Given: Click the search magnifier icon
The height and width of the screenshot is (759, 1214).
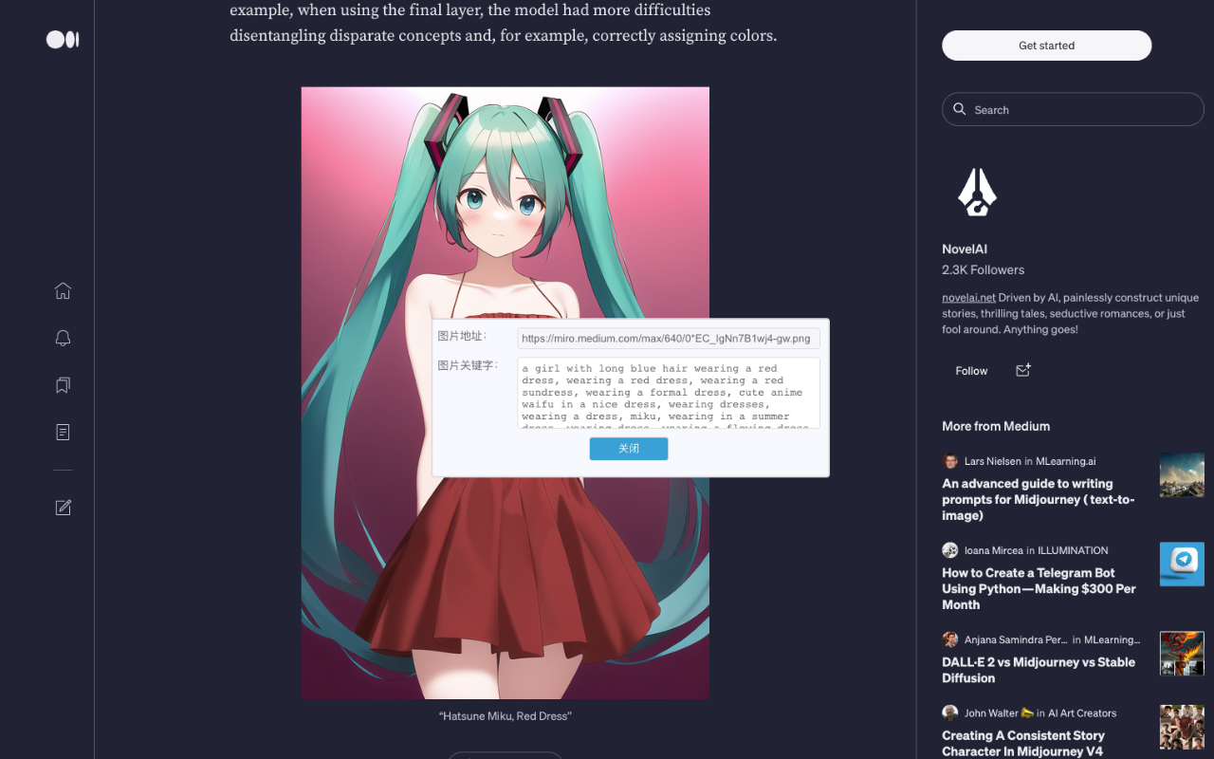Looking at the screenshot, I should [960, 109].
